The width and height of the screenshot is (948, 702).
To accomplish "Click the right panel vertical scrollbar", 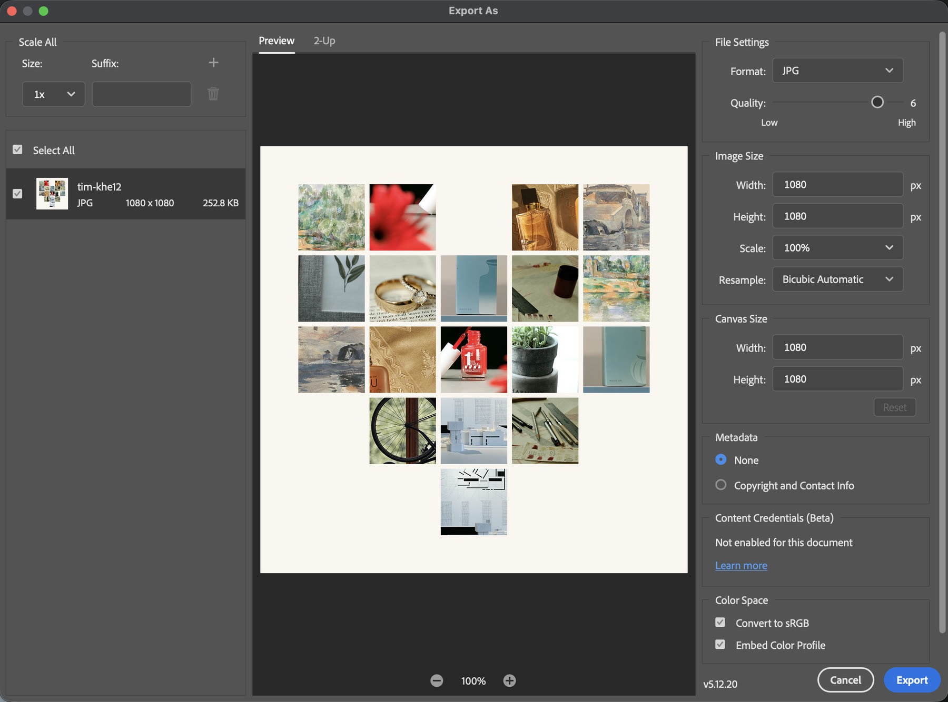I will click(x=943, y=333).
